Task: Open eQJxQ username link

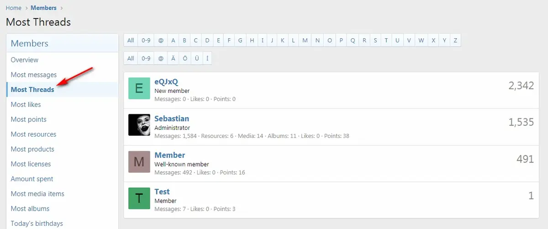Action: (x=166, y=82)
